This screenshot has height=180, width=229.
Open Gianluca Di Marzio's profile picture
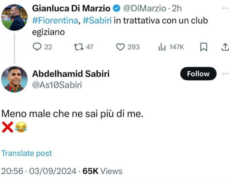point(14,17)
